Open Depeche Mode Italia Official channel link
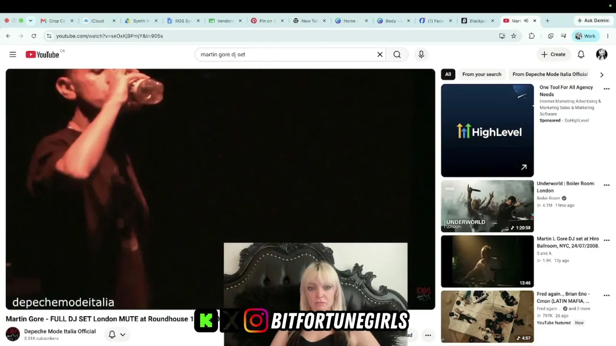 tap(60, 332)
